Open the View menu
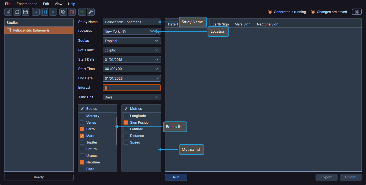This screenshot has height=185, width=366. 58,4
